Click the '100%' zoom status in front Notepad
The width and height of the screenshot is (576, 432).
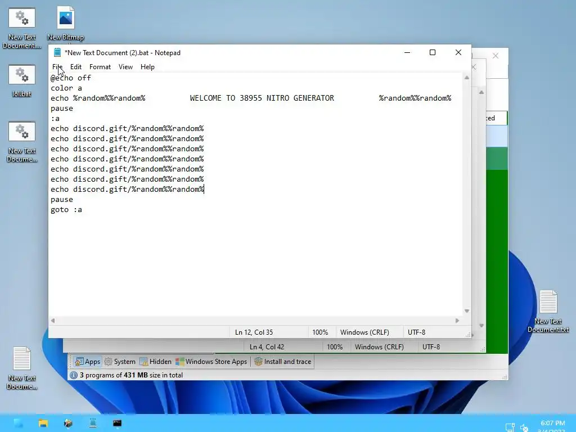[320, 332]
